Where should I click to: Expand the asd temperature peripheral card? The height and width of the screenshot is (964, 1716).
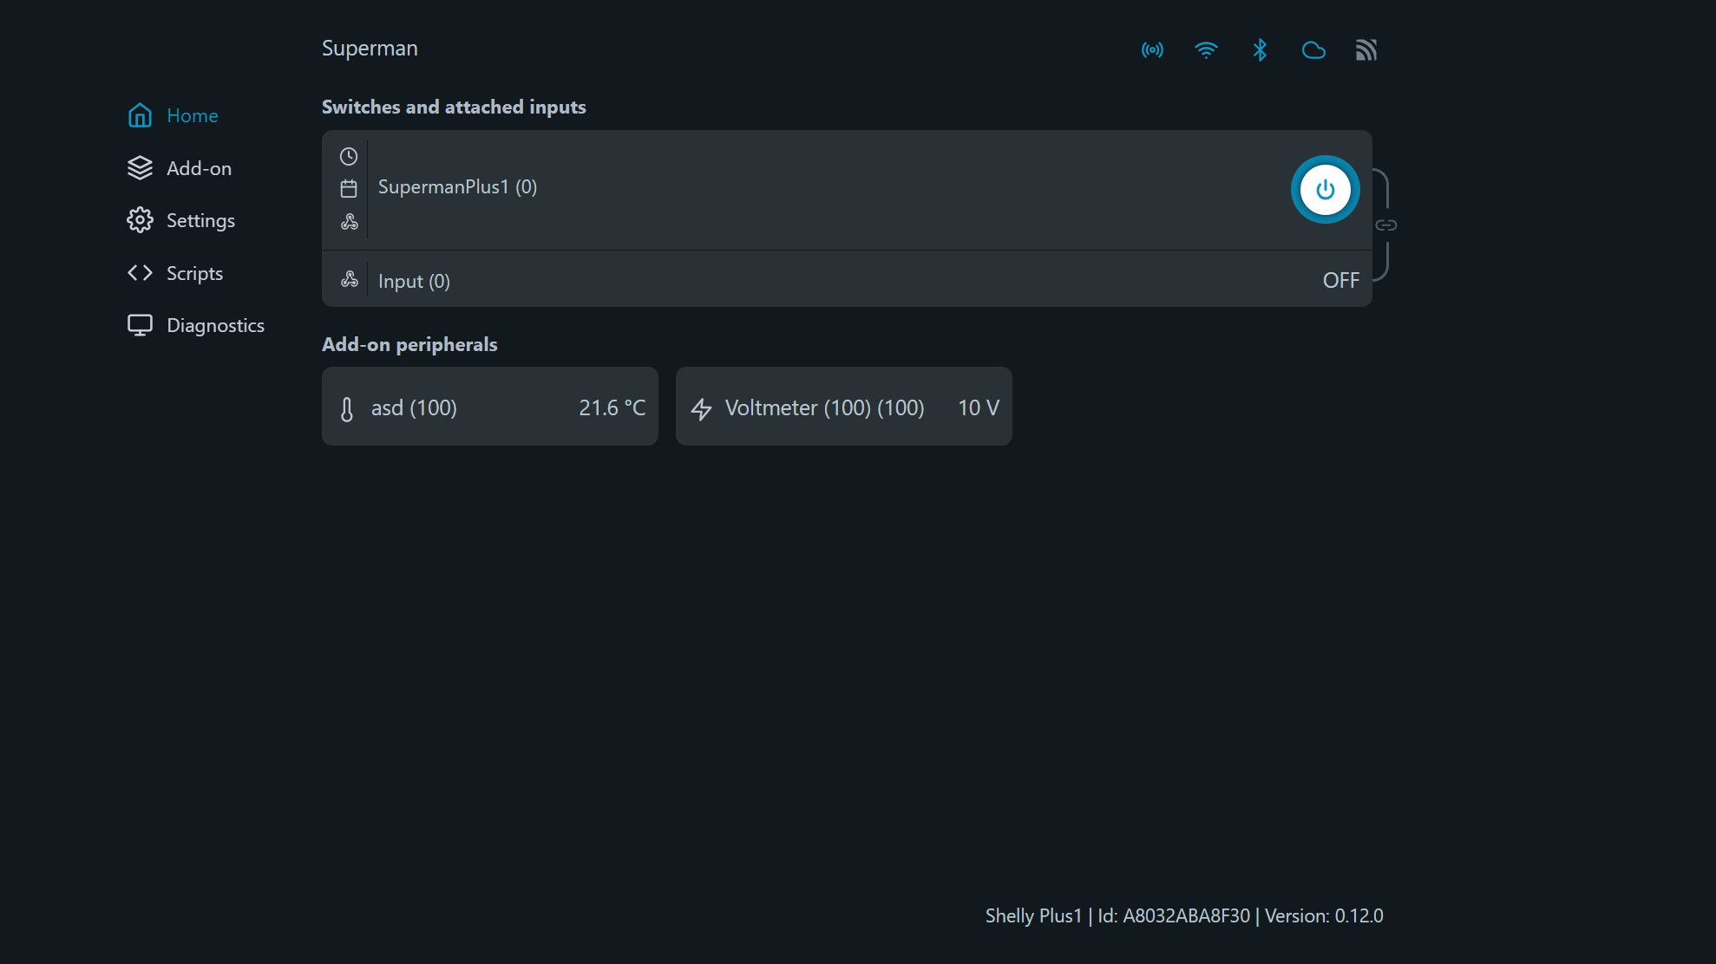pyautogui.click(x=489, y=406)
